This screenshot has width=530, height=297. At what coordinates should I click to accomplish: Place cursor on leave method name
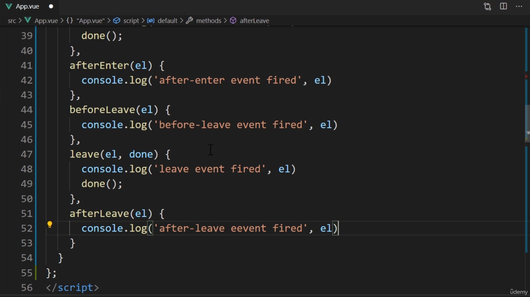[x=84, y=154]
